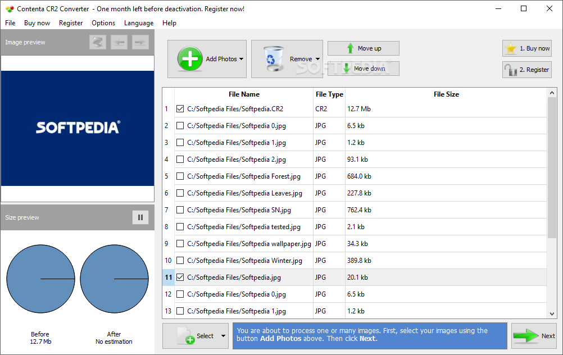Image resolution: width=563 pixels, height=355 pixels.
Task: Check the Softpedia SN.jpg checkbox
Action: tap(180, 210)
